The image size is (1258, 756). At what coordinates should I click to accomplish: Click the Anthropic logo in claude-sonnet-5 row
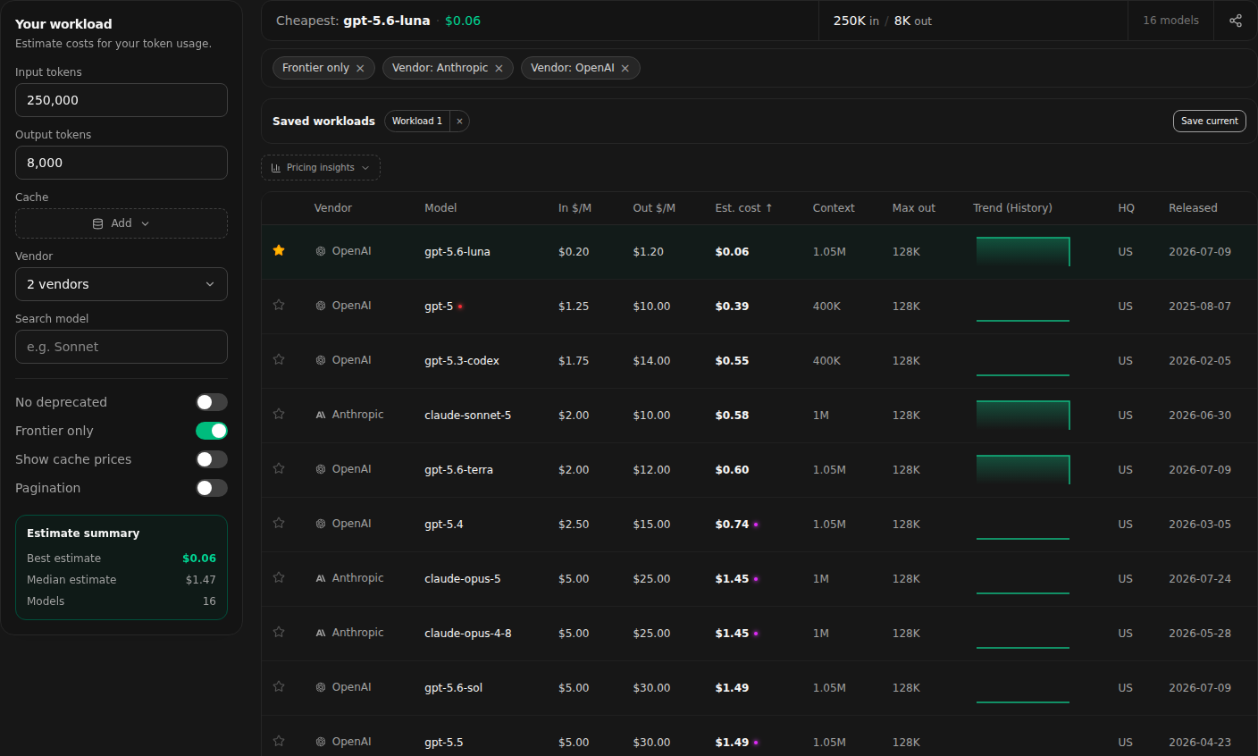(321, 415)
